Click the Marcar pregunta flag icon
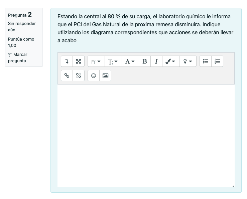Screen dimensions: 247x199 pyautogui.click(x=10, y=55)
